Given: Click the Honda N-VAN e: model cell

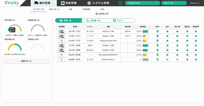Looking at the screenshot, I should click(x=108, y=60).
